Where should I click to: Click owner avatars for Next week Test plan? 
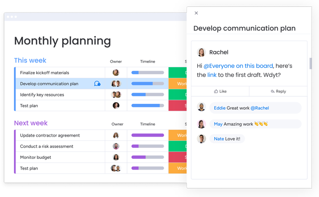[x=116, y=168]
